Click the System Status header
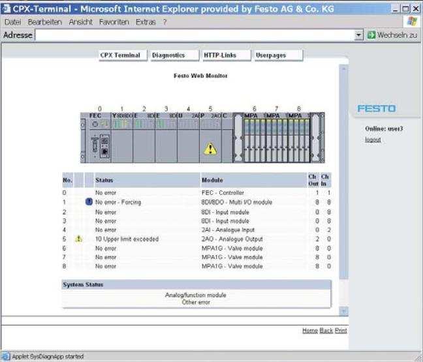The image size is (423, 362). (x=196, y=284)
